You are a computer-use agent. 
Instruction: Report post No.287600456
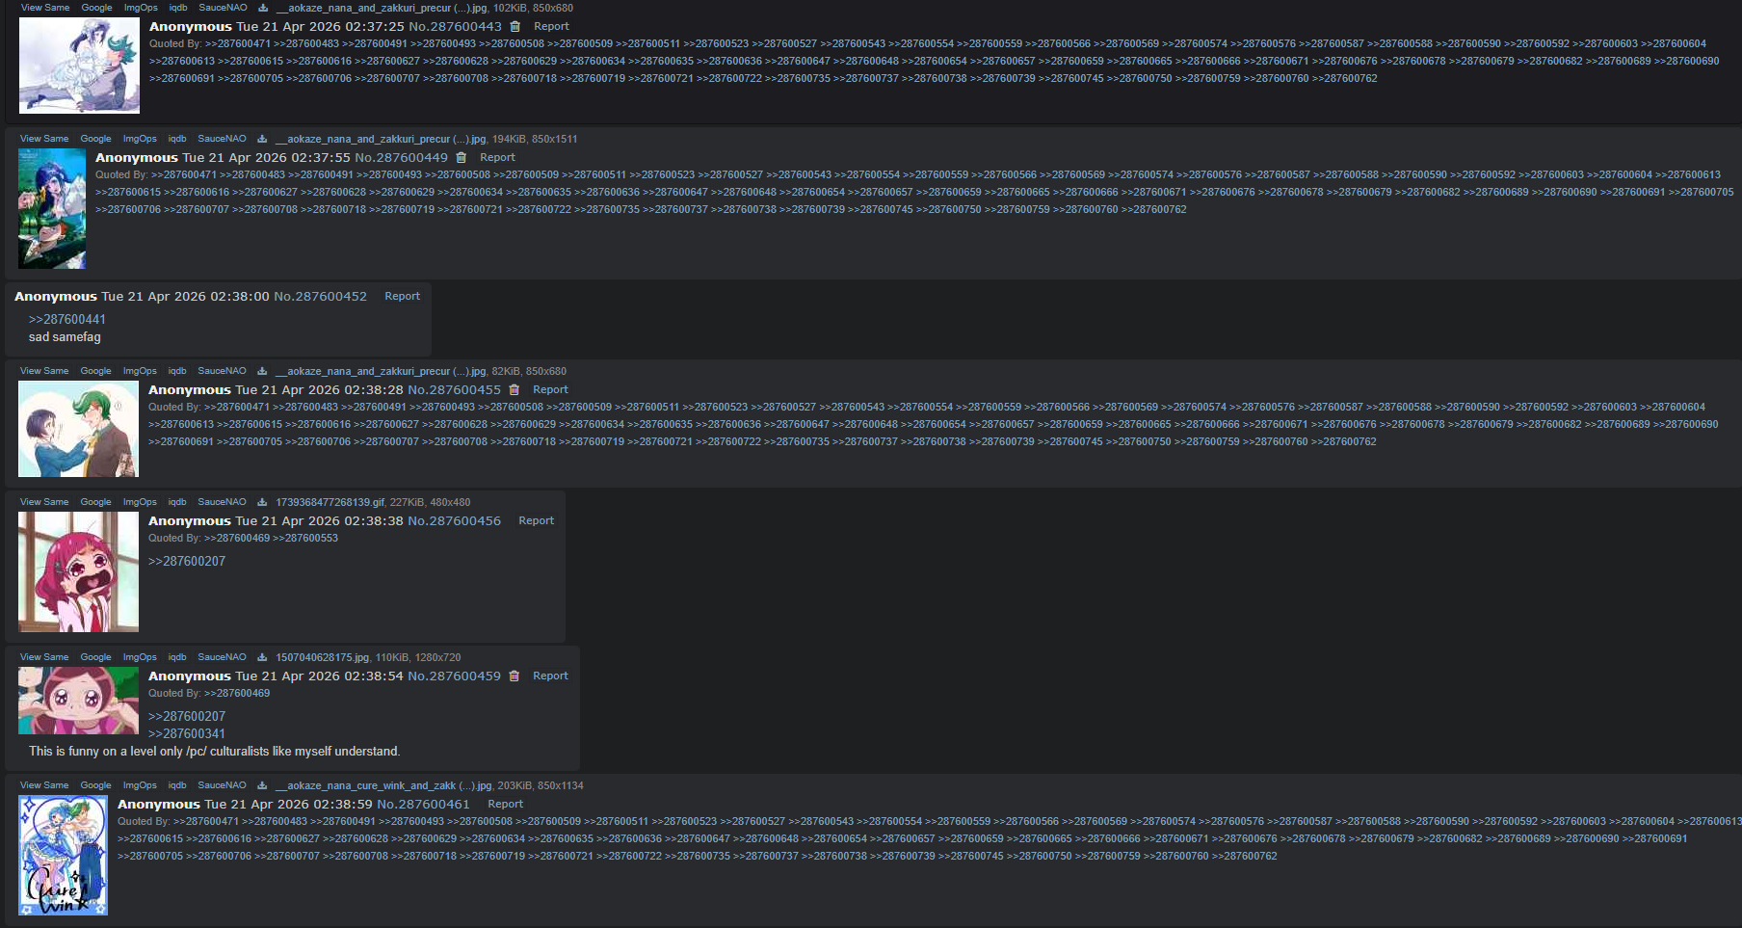pyautogui.click(x=536, y=521)
